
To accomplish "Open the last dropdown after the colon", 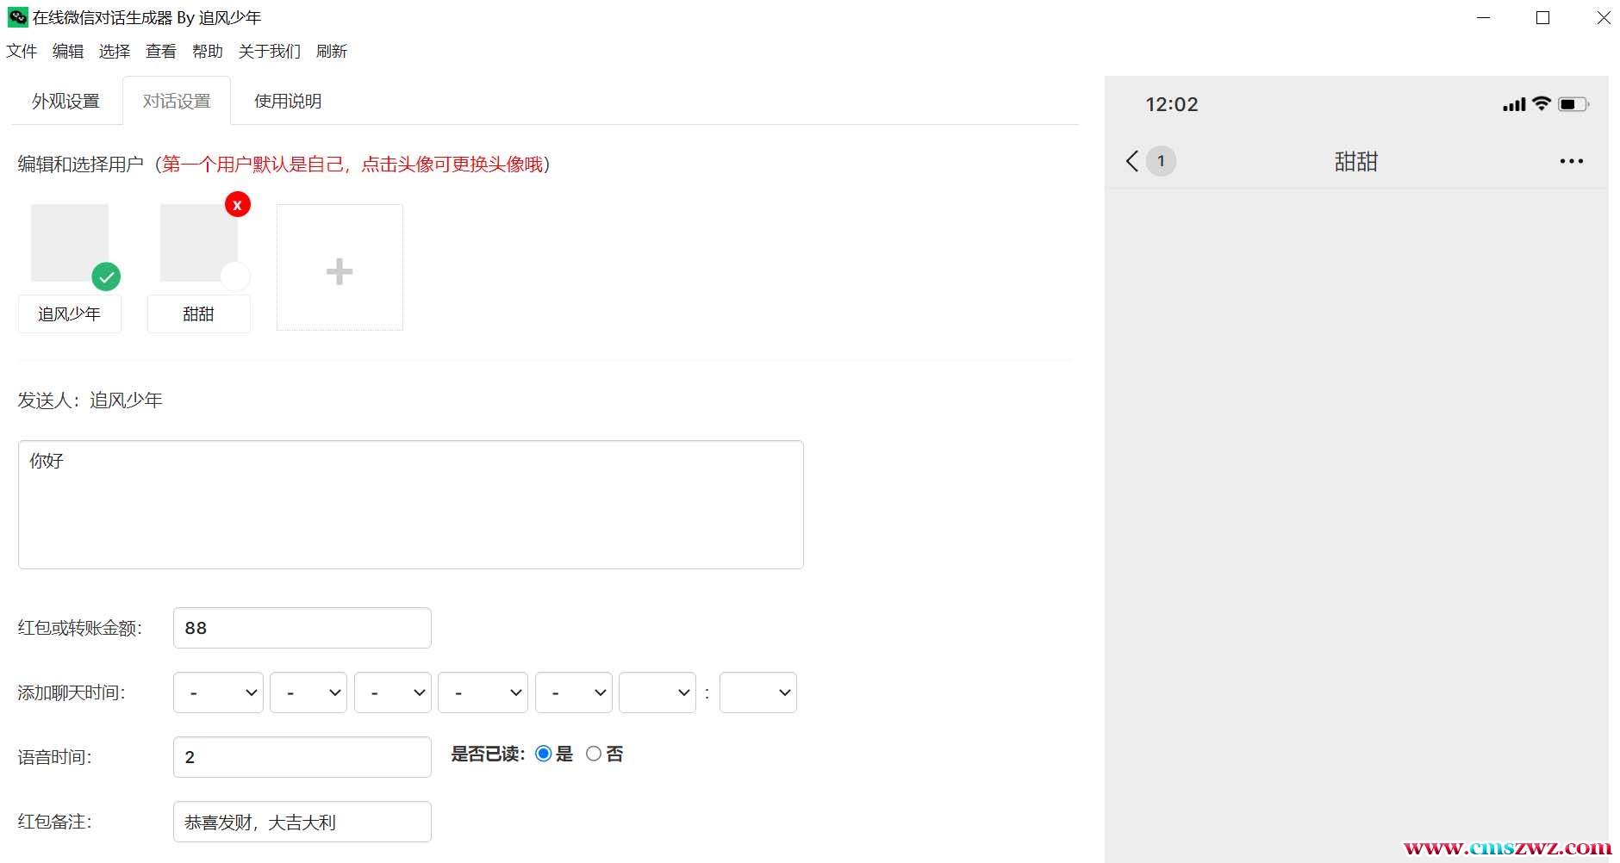I will (x=757, y=692).
